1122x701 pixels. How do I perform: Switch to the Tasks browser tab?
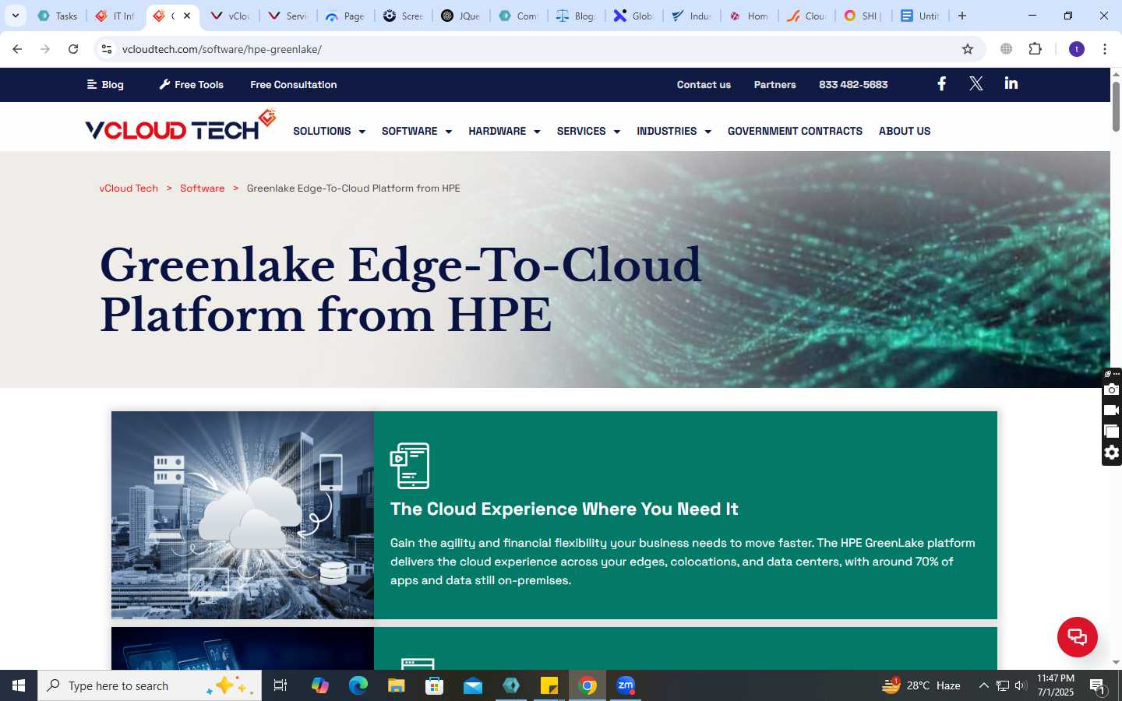pos(58,16)
